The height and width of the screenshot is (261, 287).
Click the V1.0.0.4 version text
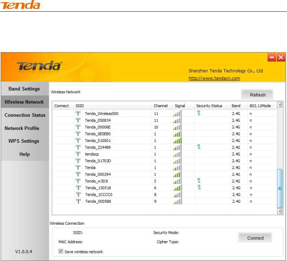pyautogui.click(x=24, y=251)
